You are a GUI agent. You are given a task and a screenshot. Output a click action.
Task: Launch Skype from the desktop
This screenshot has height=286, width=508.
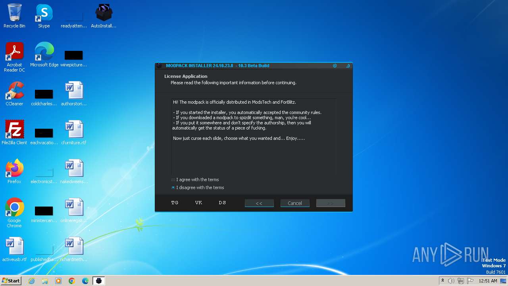point(44,16)
